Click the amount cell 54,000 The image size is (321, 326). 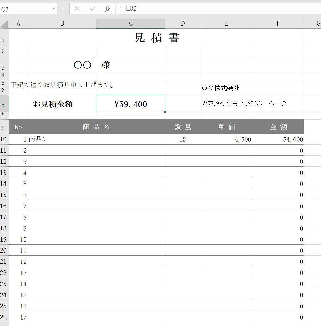point(278,139)
